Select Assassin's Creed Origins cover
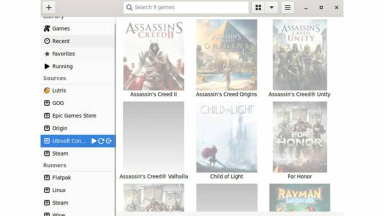This screenshot has height=216, width=384. [226, 55]
